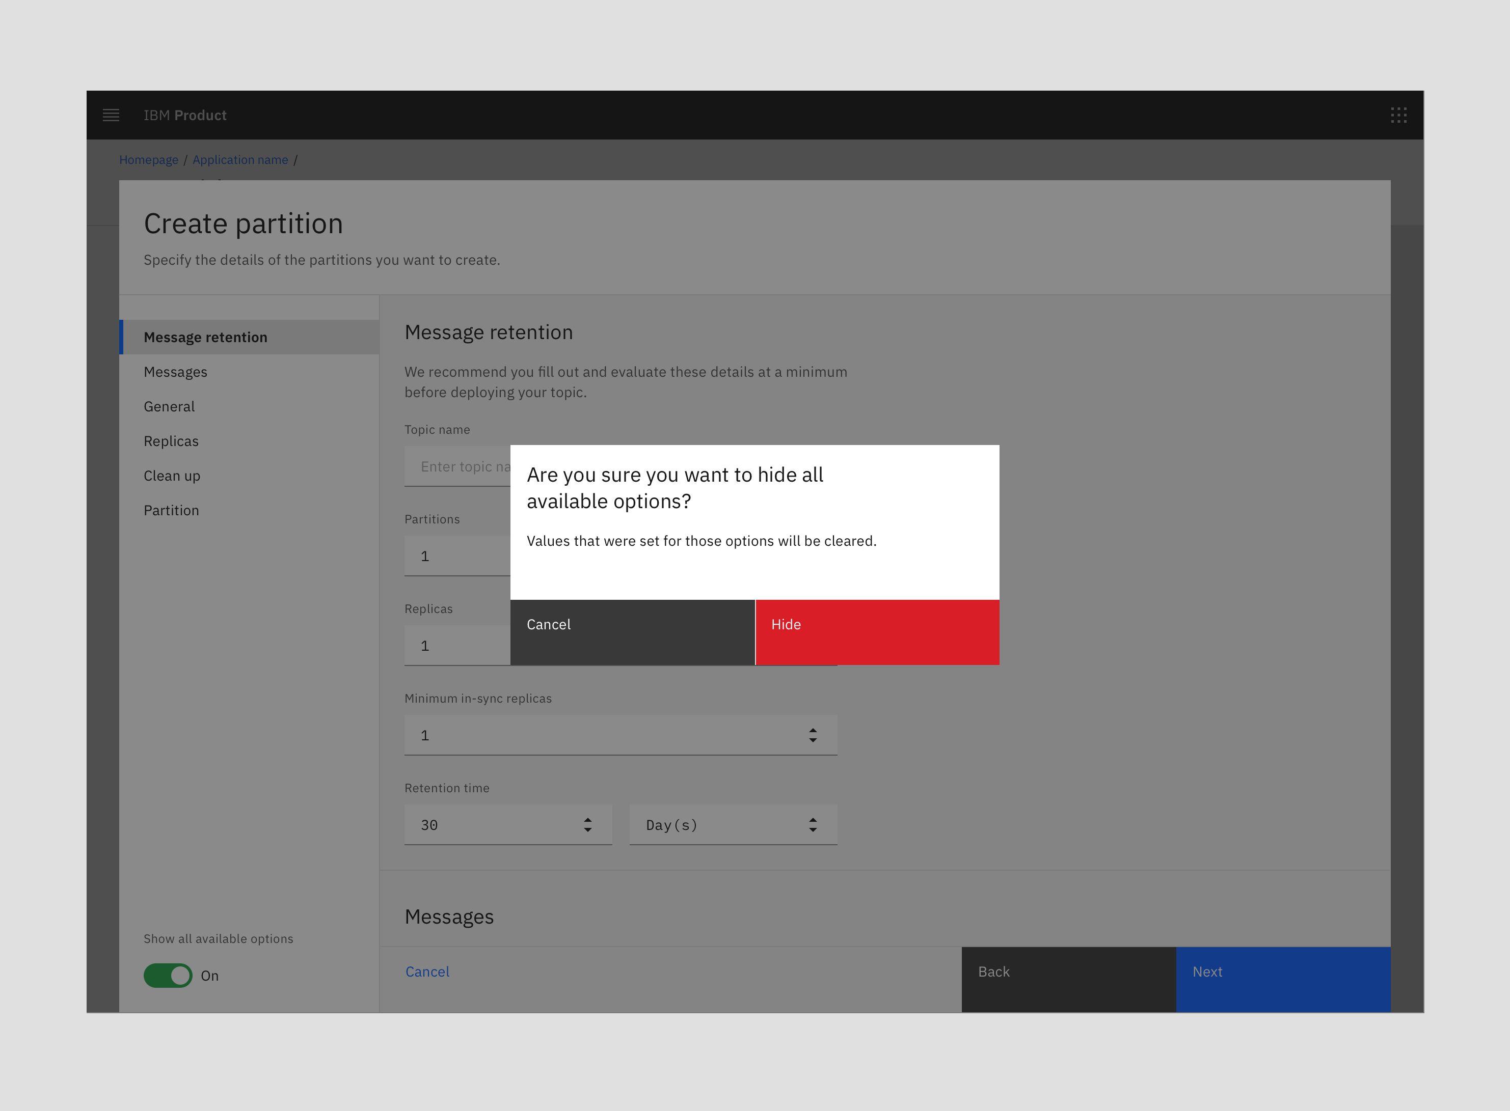
Task: Open the application switcher grid icon
Action: pos(1399,115)
